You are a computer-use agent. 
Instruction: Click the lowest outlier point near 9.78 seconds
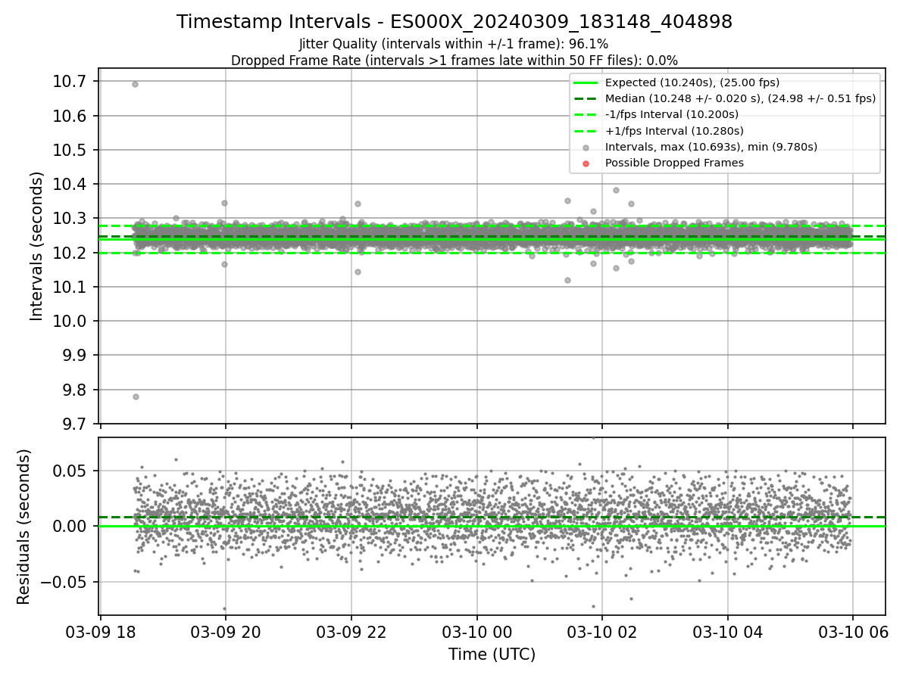136,396
